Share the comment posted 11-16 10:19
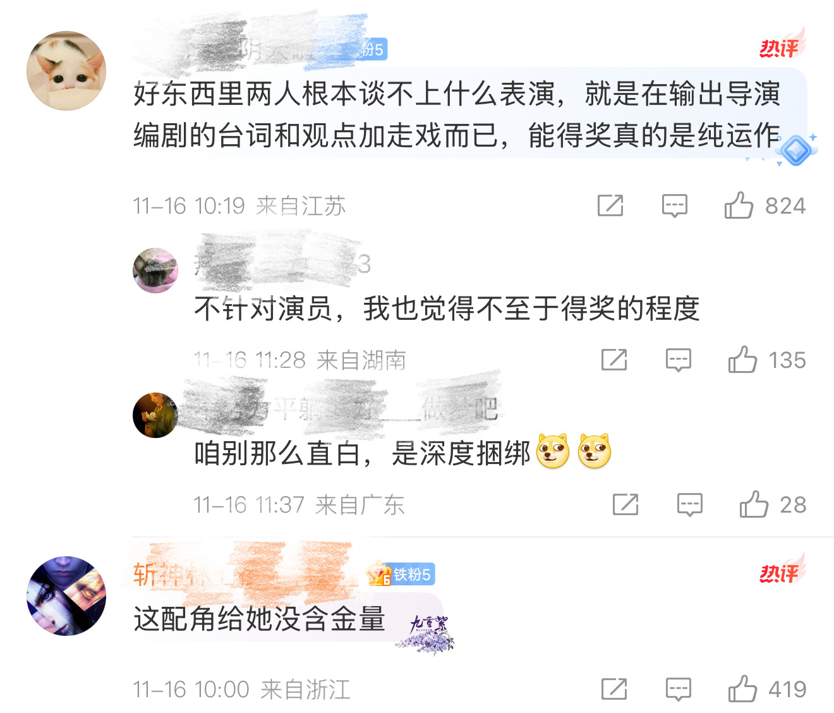The height and width of the screenshot is (713, 834). coord(610,205)
